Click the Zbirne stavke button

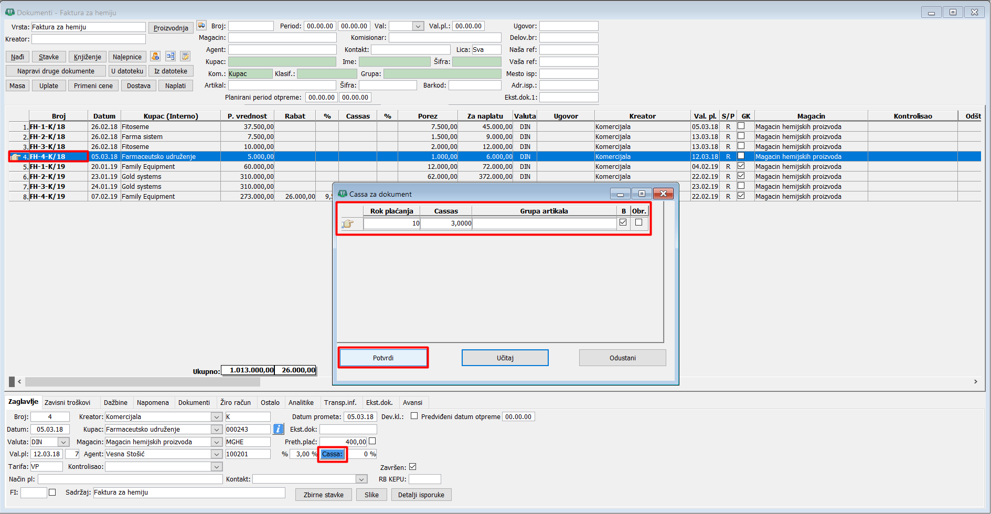pos(324,495)
